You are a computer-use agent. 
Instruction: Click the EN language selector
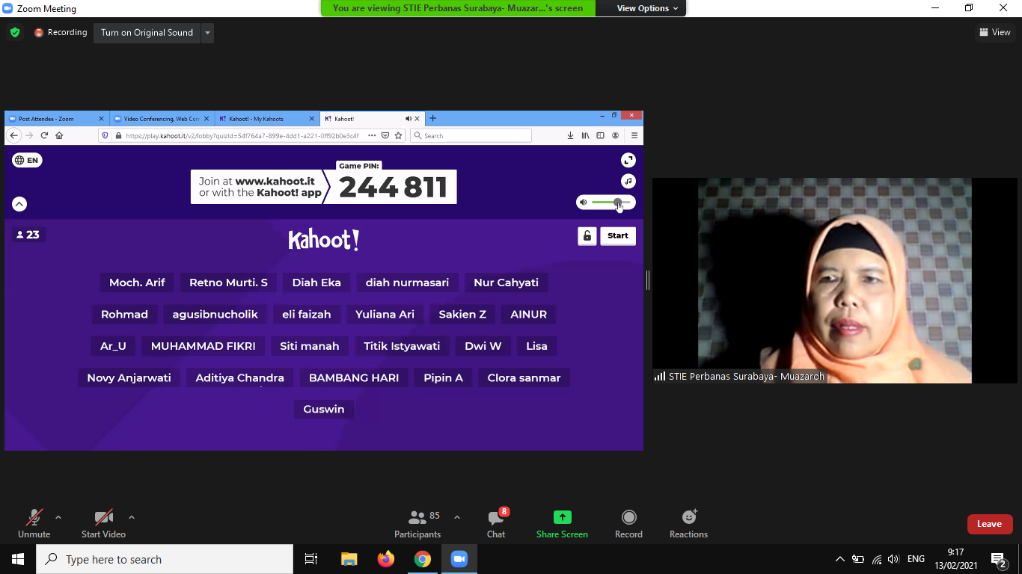pos(27,160)
